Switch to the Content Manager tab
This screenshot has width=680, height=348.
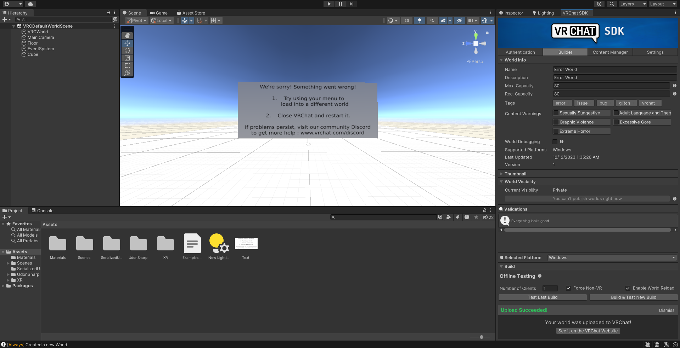[610, 52]
